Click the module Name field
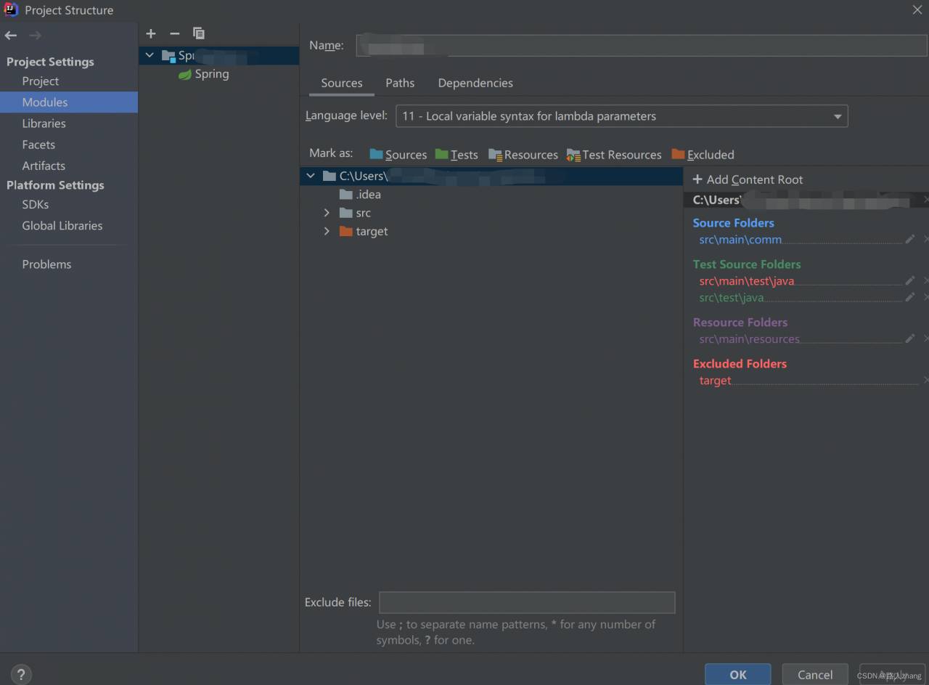929x685 pixels. [641, 46]
